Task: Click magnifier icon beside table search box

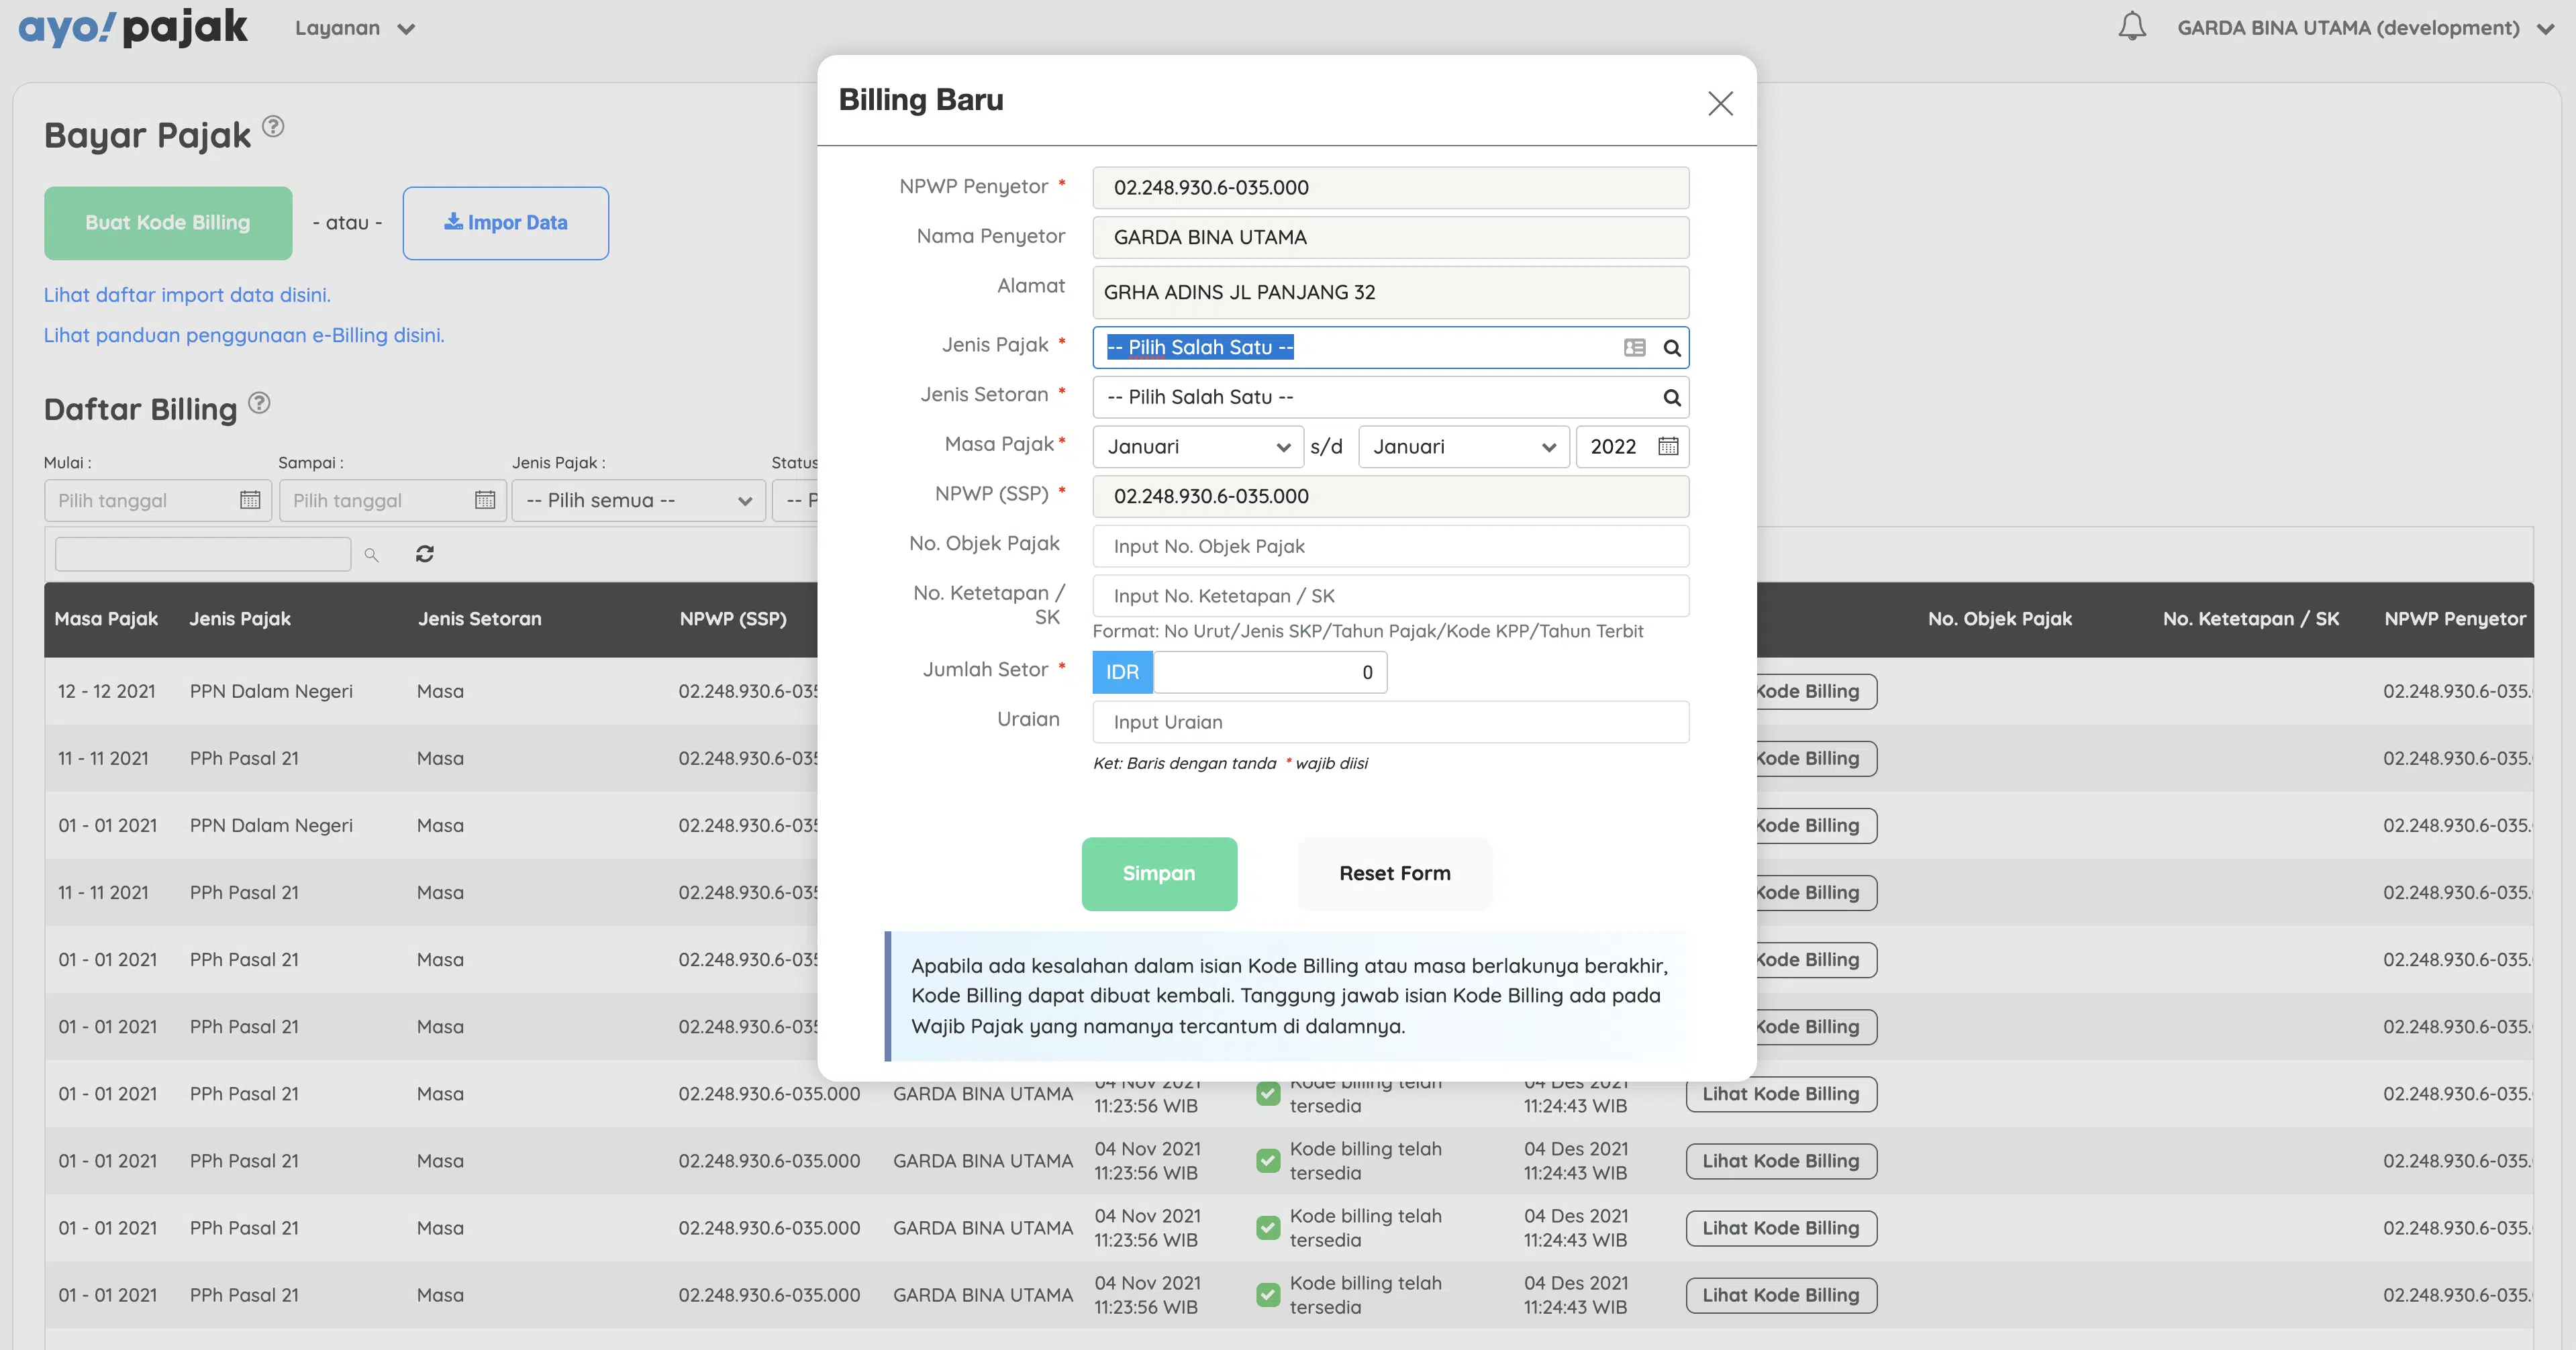Action: pyautogui.click(x=371, y=554)
